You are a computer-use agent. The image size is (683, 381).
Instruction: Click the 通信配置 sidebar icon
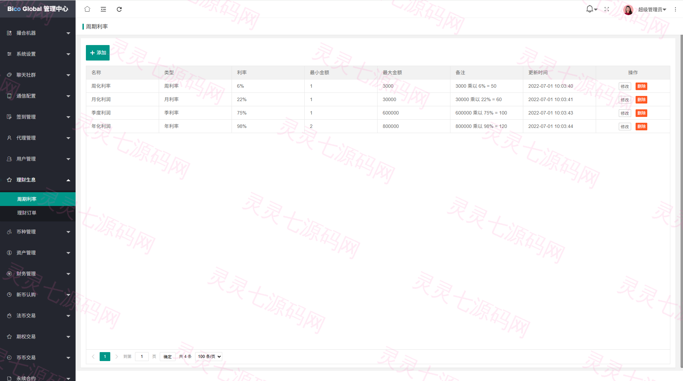(9, 96)
